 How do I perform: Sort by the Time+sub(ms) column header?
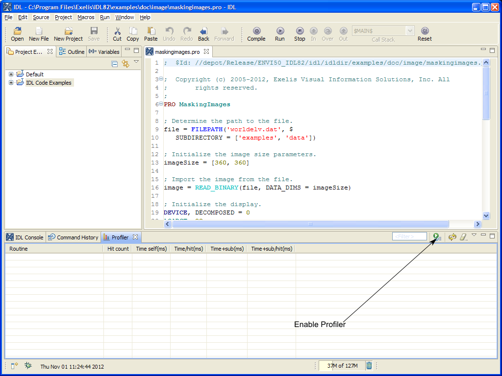click(226, 249)
